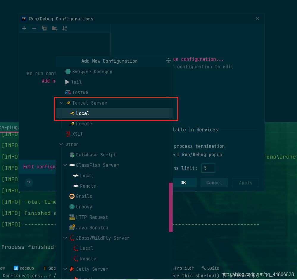Click the Cancel button
Image resolution: width=297 pixels, height=280 pixels.
[214, 183]
